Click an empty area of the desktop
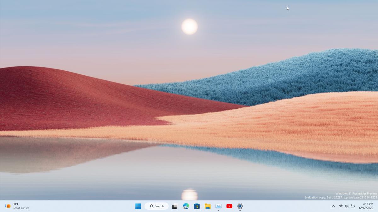The height and width of the screenshot is (212, 378). (94, 94)
